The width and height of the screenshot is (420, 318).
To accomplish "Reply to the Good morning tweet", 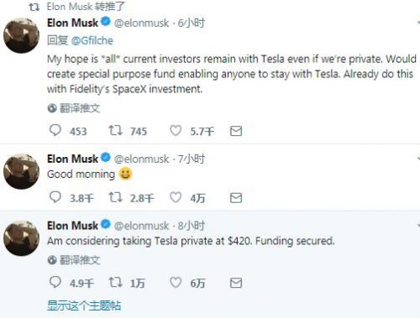I will [55, 197].
